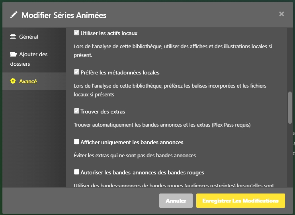This screenshot has height=215, width=295.
Task: Click the Modifier Séries Animées title text
Action: (64, 15)
